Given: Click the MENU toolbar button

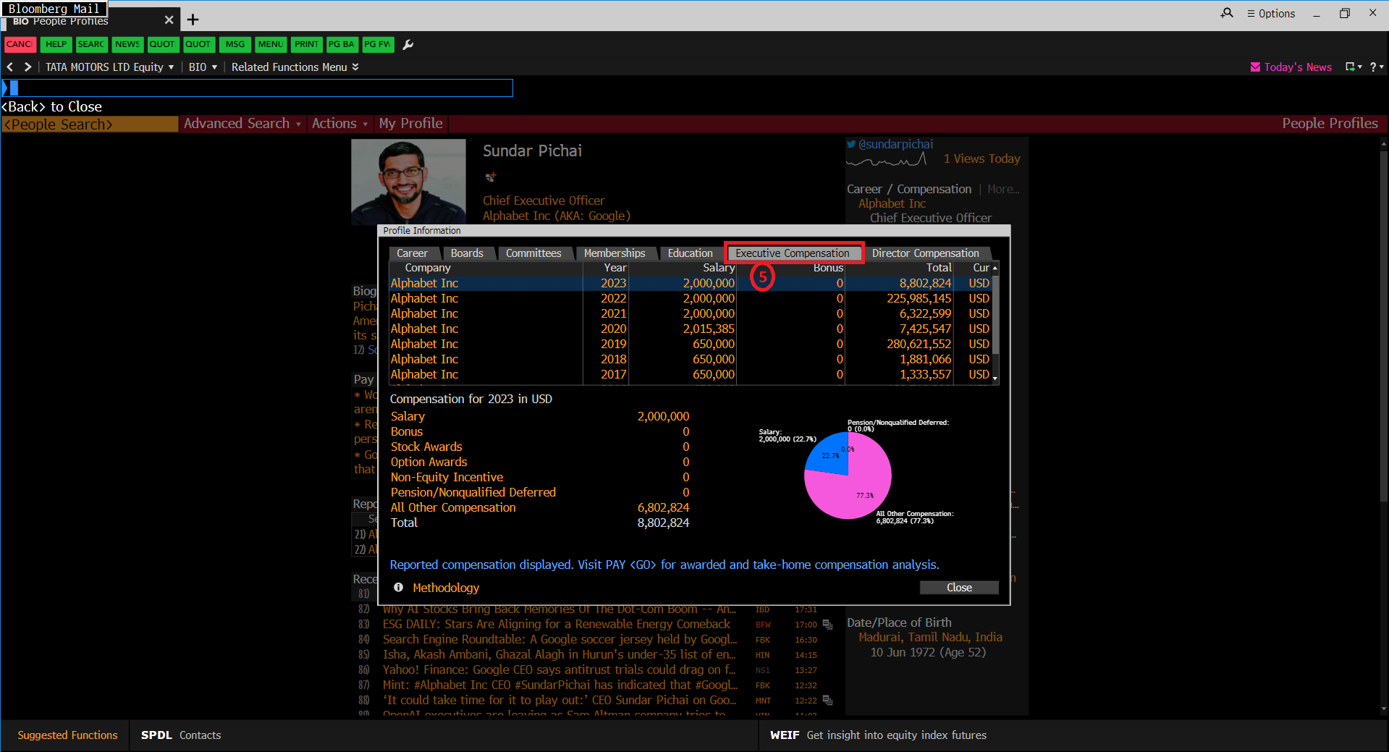Looking at the screenshot, I should click(x=271, y=44).
